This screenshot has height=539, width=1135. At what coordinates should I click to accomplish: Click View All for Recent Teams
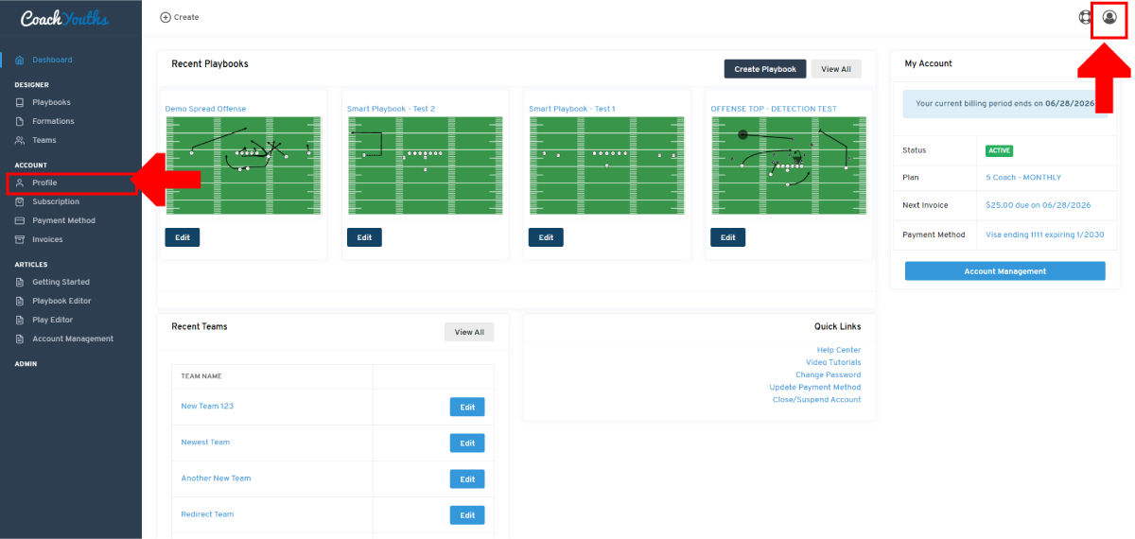click(469, 332)
